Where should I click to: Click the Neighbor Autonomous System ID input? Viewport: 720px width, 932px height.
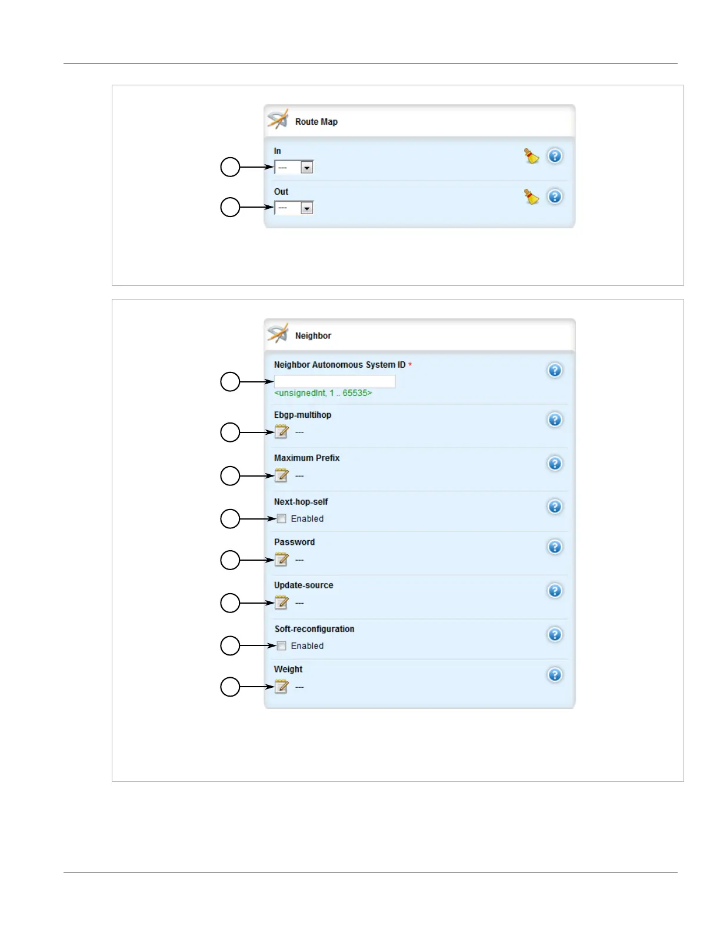click(334, 382)
